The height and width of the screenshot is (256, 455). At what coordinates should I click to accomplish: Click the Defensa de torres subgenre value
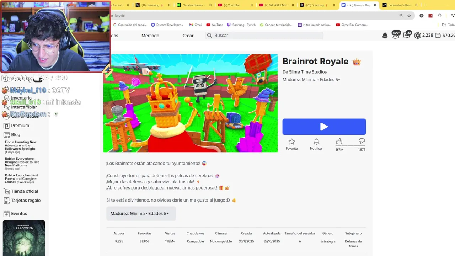point(353,244)
